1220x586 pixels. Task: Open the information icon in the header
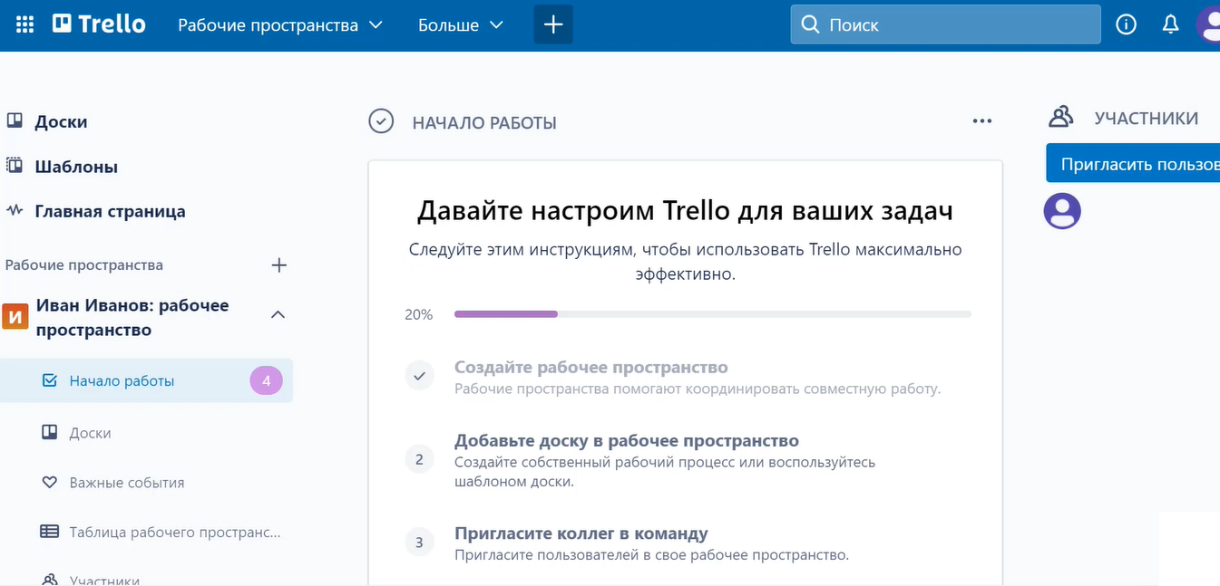[x=1126, y=24]
